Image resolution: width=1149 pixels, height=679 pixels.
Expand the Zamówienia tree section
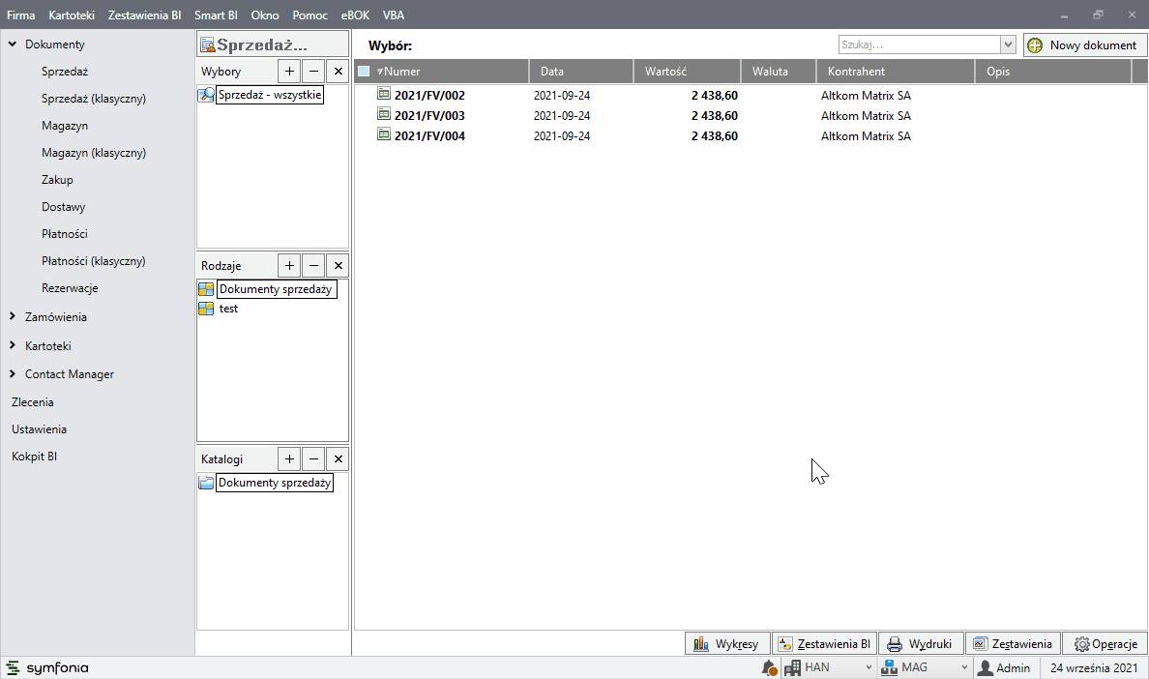point(13,316)
